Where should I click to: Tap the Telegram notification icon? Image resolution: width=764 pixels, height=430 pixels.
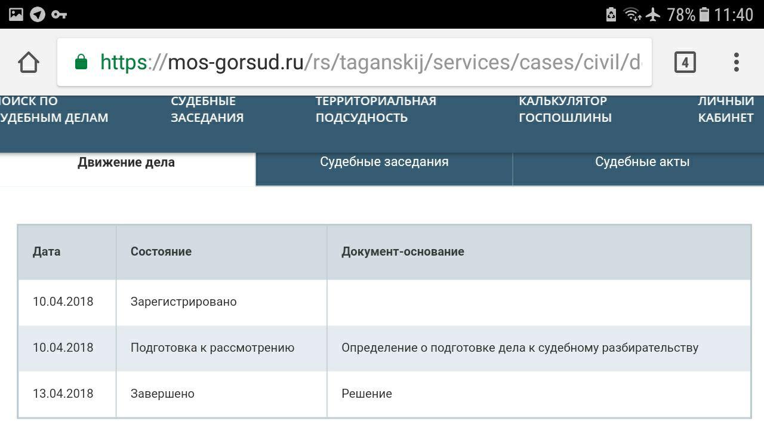[38, 14]
